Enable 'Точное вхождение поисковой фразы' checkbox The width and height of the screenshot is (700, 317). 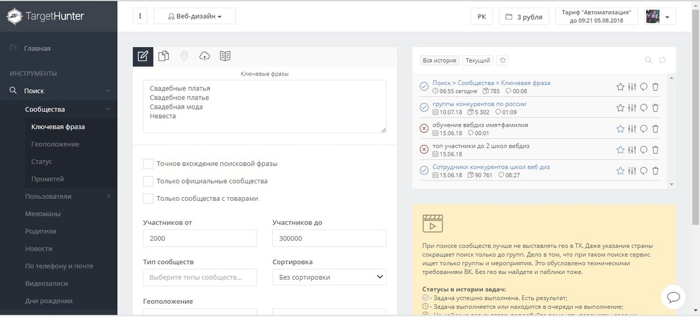coord(148,164)
